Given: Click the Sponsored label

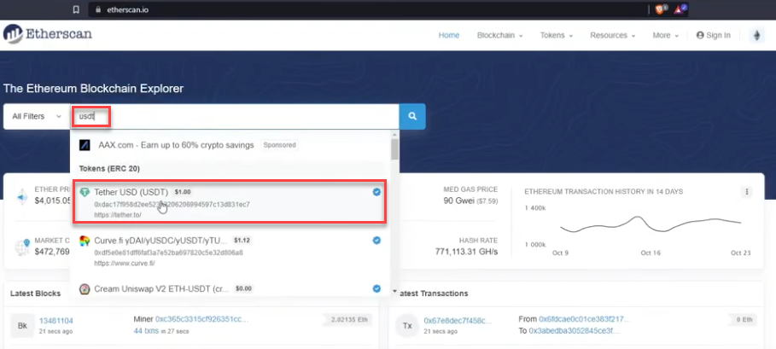Looking at the screenshot, I should 280,145.
